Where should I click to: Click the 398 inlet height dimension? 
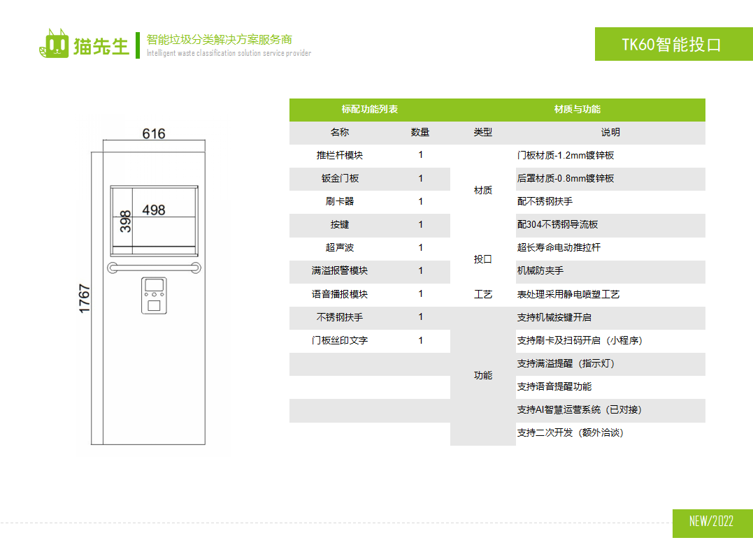coord(125,221)
